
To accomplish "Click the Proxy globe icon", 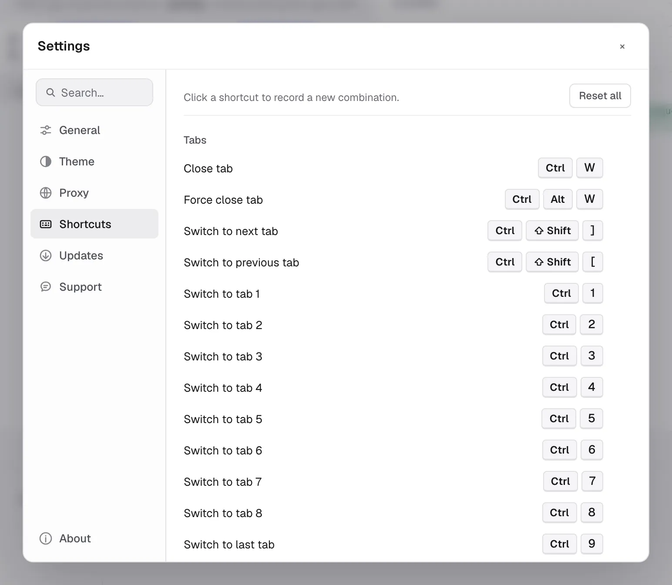I will coord(46,193).
